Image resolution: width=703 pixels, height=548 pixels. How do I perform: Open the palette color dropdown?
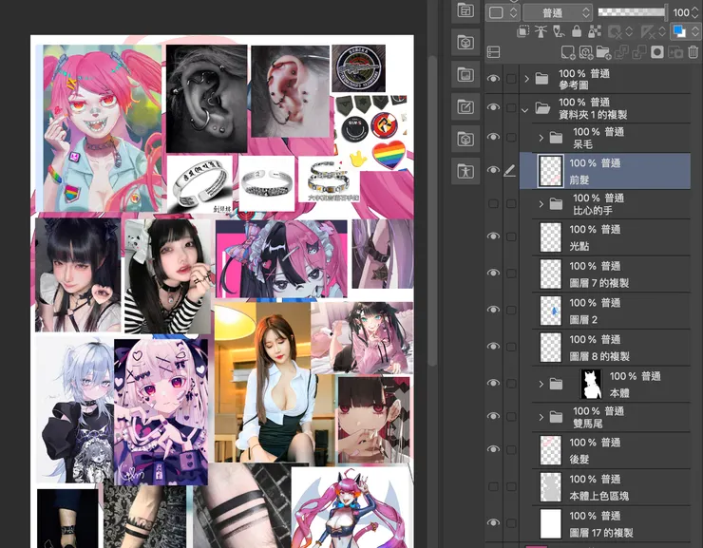pyautogui.click(x=503, y=12)
